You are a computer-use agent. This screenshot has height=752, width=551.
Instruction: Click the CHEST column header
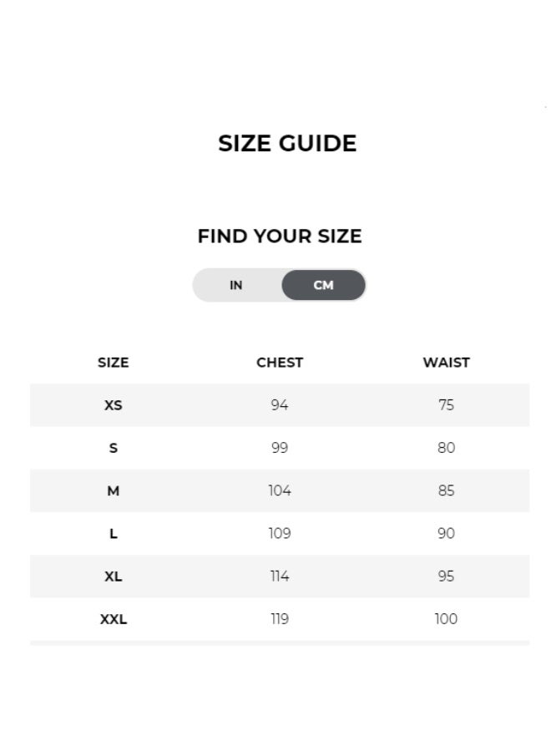pyautogui.click(x=280, y=363)
